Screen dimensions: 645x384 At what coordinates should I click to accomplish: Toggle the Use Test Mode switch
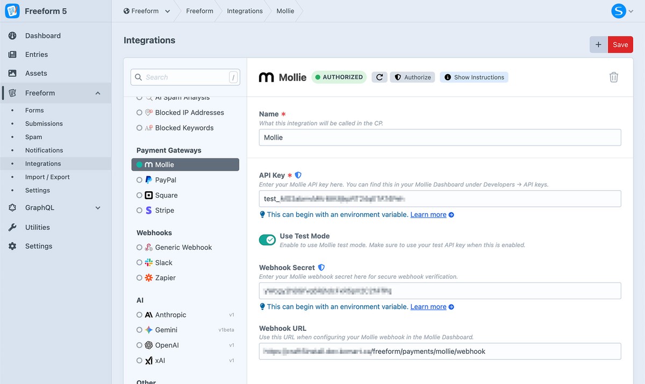click(267, 240)
